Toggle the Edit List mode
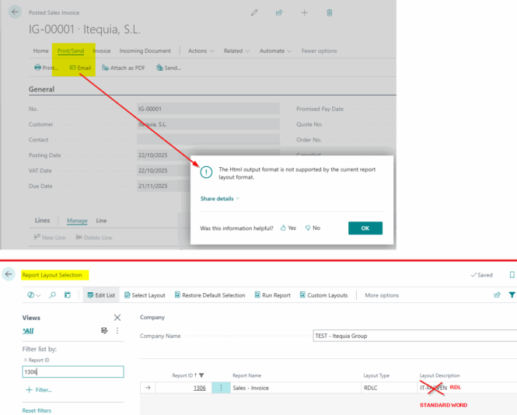 click(x=100, y=295)
